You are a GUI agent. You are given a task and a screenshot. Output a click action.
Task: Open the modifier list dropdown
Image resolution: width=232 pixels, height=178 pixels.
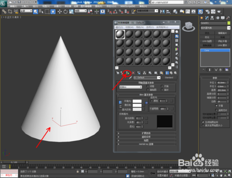coord(215,28)
